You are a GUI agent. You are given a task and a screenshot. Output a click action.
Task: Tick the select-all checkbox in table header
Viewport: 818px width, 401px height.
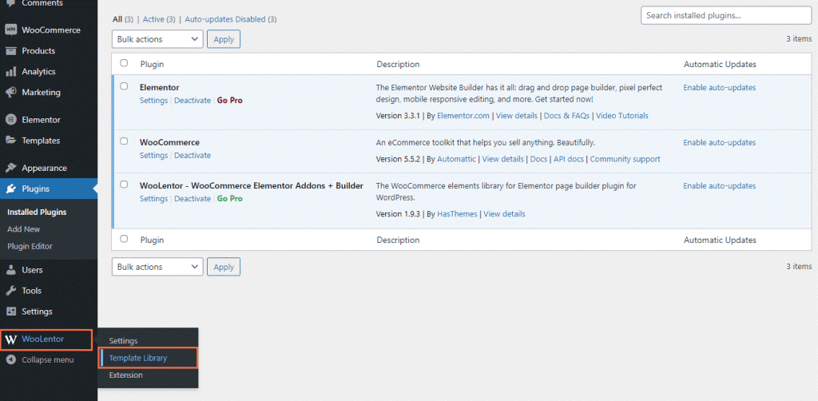[124, 63]
